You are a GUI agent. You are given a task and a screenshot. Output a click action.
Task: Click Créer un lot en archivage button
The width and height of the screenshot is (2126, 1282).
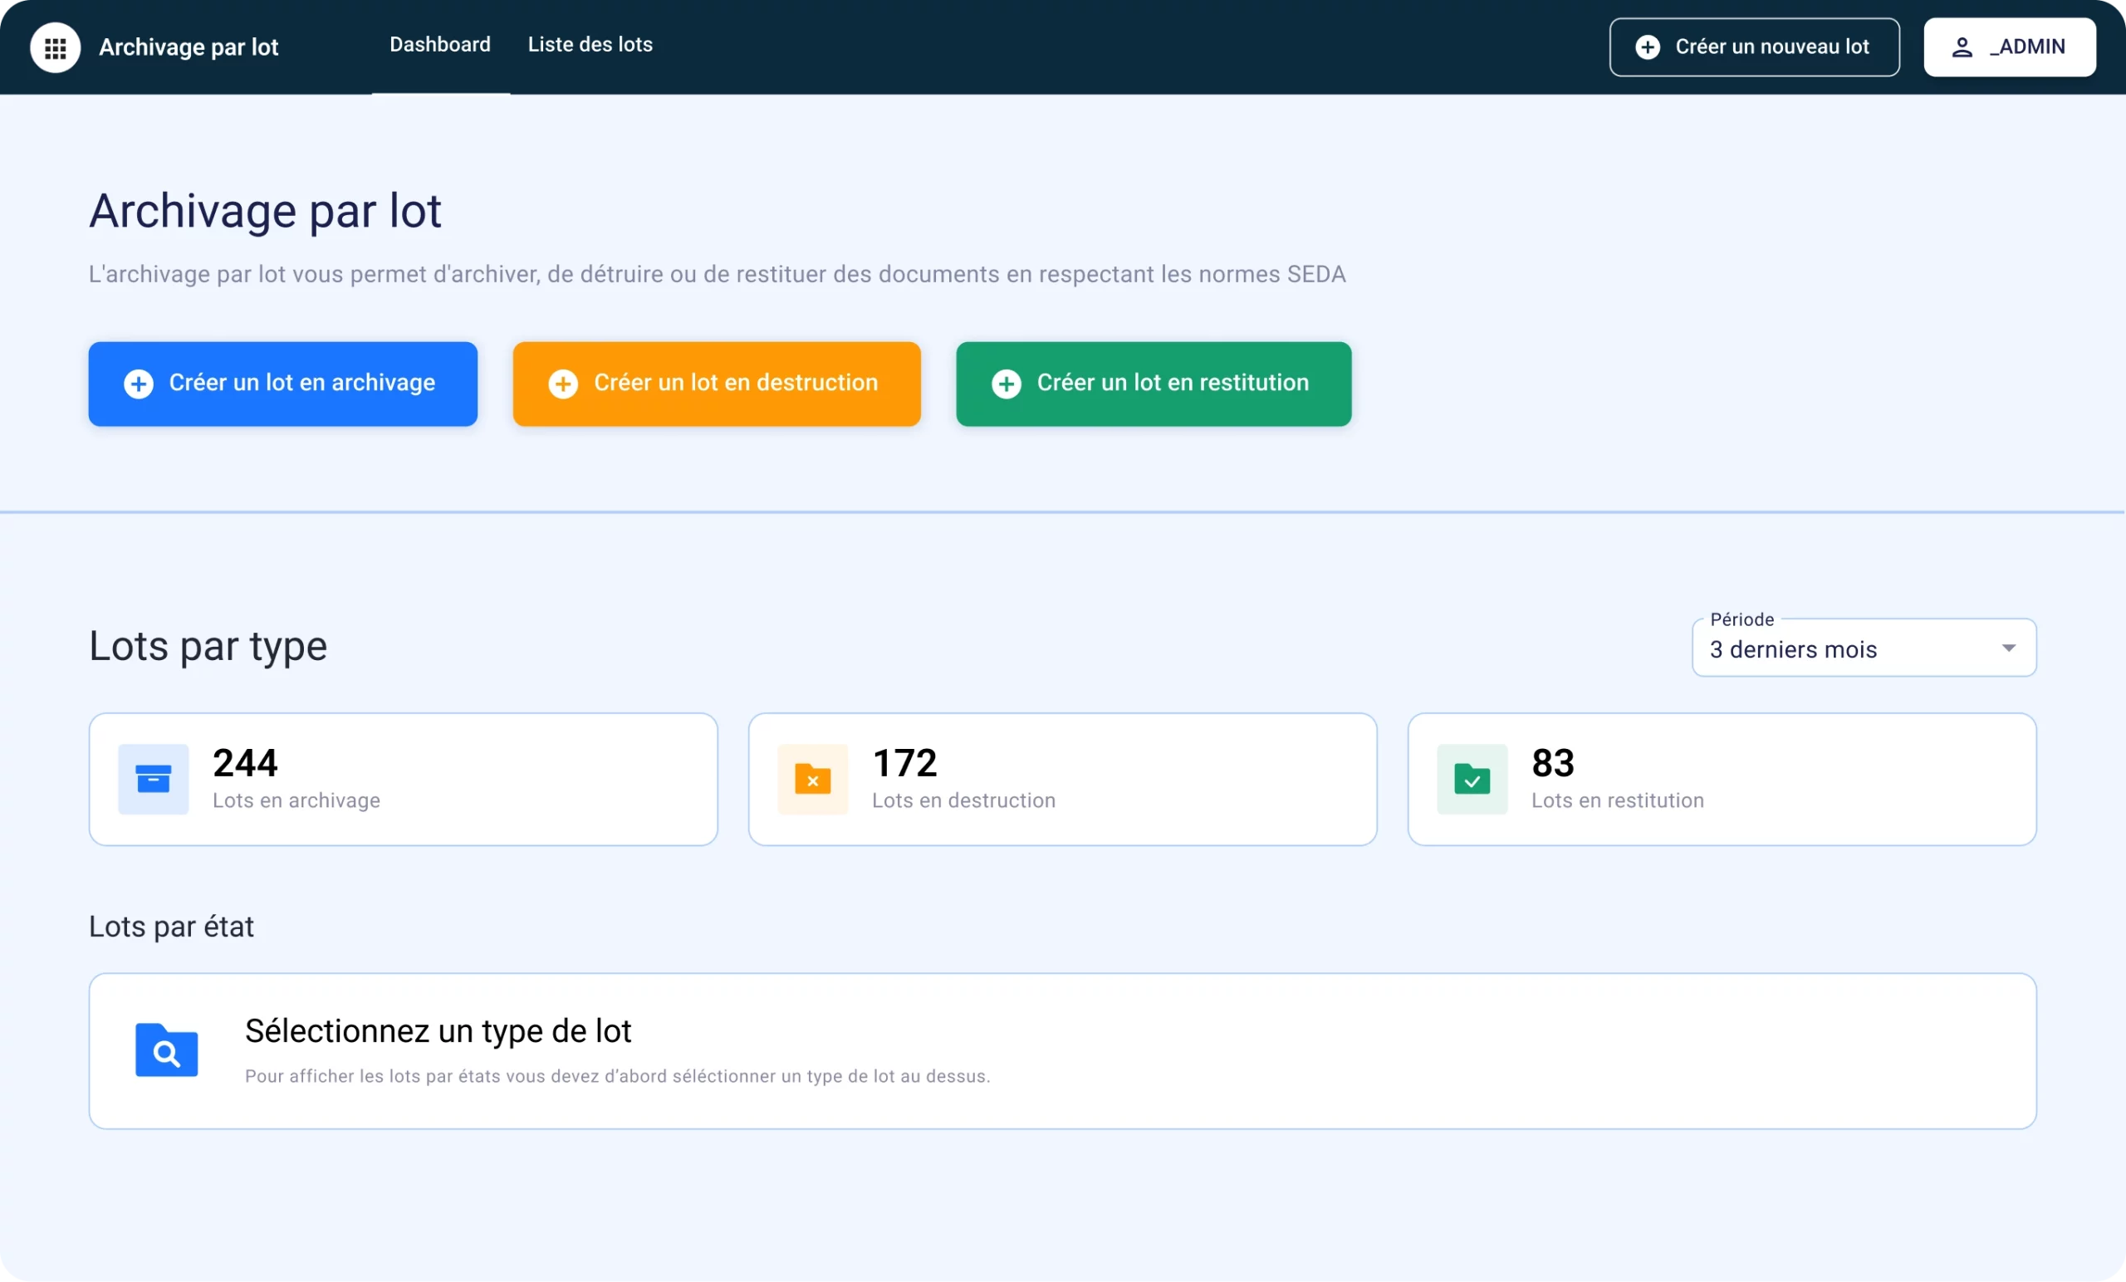point(283,384)
